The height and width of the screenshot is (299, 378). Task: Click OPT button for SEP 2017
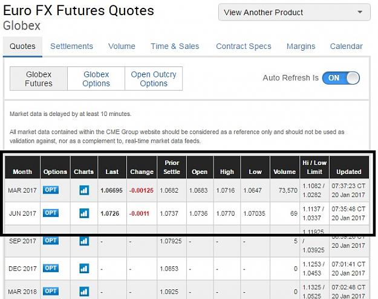51,240
